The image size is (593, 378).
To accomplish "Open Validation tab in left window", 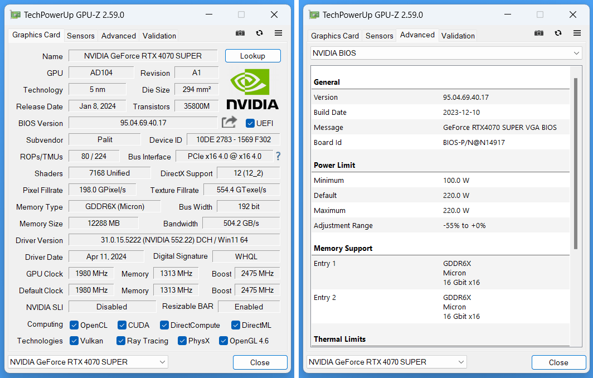I will [159, 36].
